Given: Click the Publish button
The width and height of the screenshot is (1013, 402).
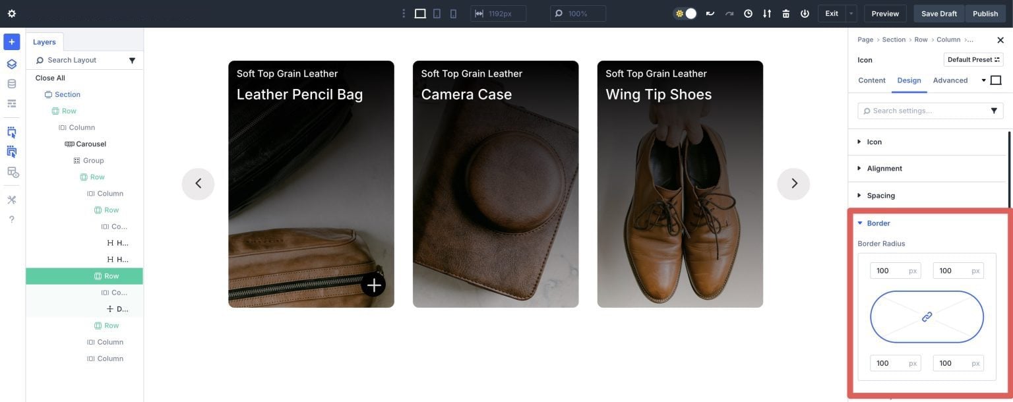Looking at the screenshot, I should point(985,12).
